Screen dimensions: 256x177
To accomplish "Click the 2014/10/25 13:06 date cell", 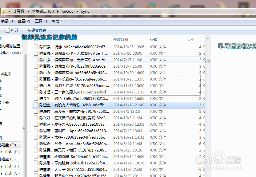I will click(129, 47).
